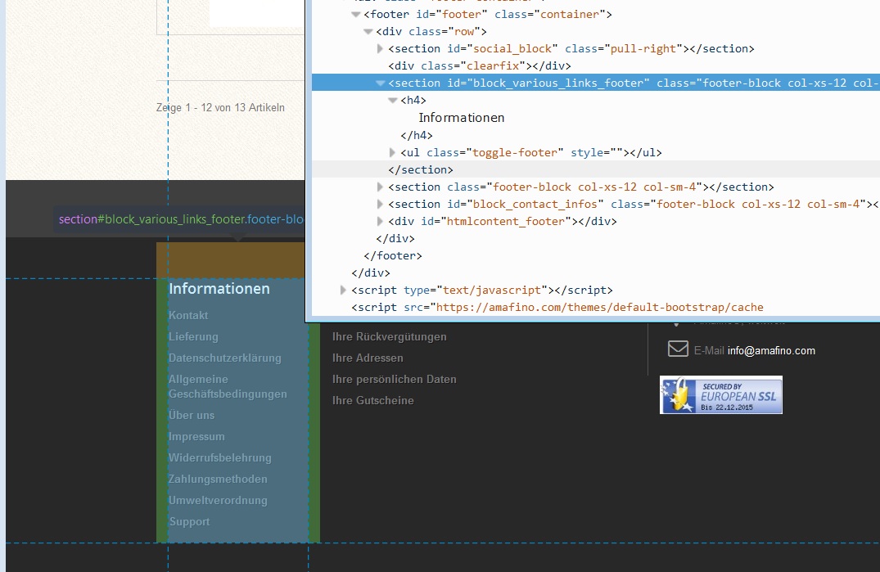Select the div clearfix line in the DOM tree
Image resolution: width=880 pixels, height=572 pixels.
pos(479,66)
